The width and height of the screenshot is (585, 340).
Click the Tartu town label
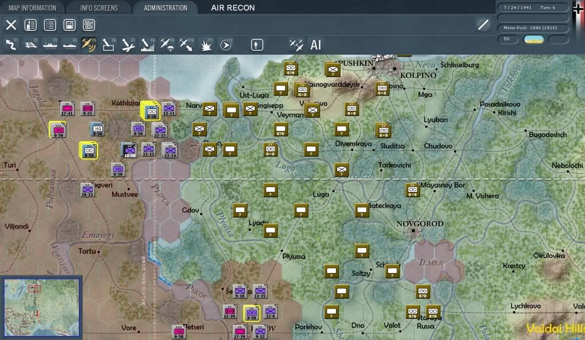click(x=87, y=251)
